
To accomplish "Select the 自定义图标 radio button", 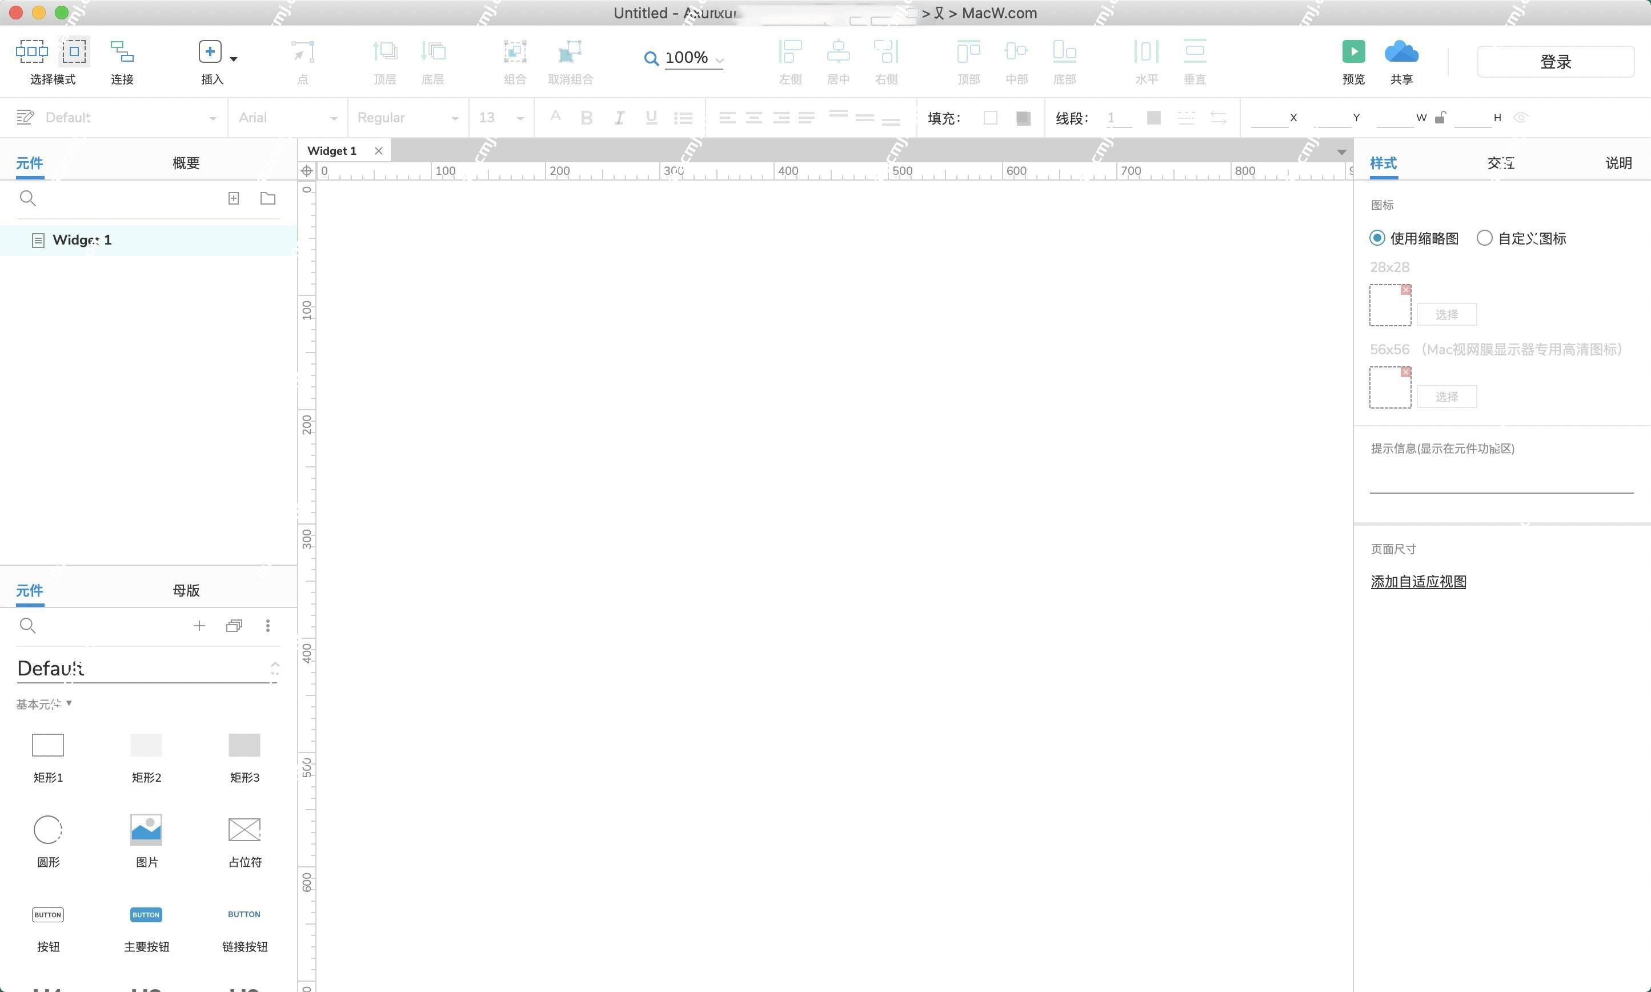I will [x=1484, y=238].
